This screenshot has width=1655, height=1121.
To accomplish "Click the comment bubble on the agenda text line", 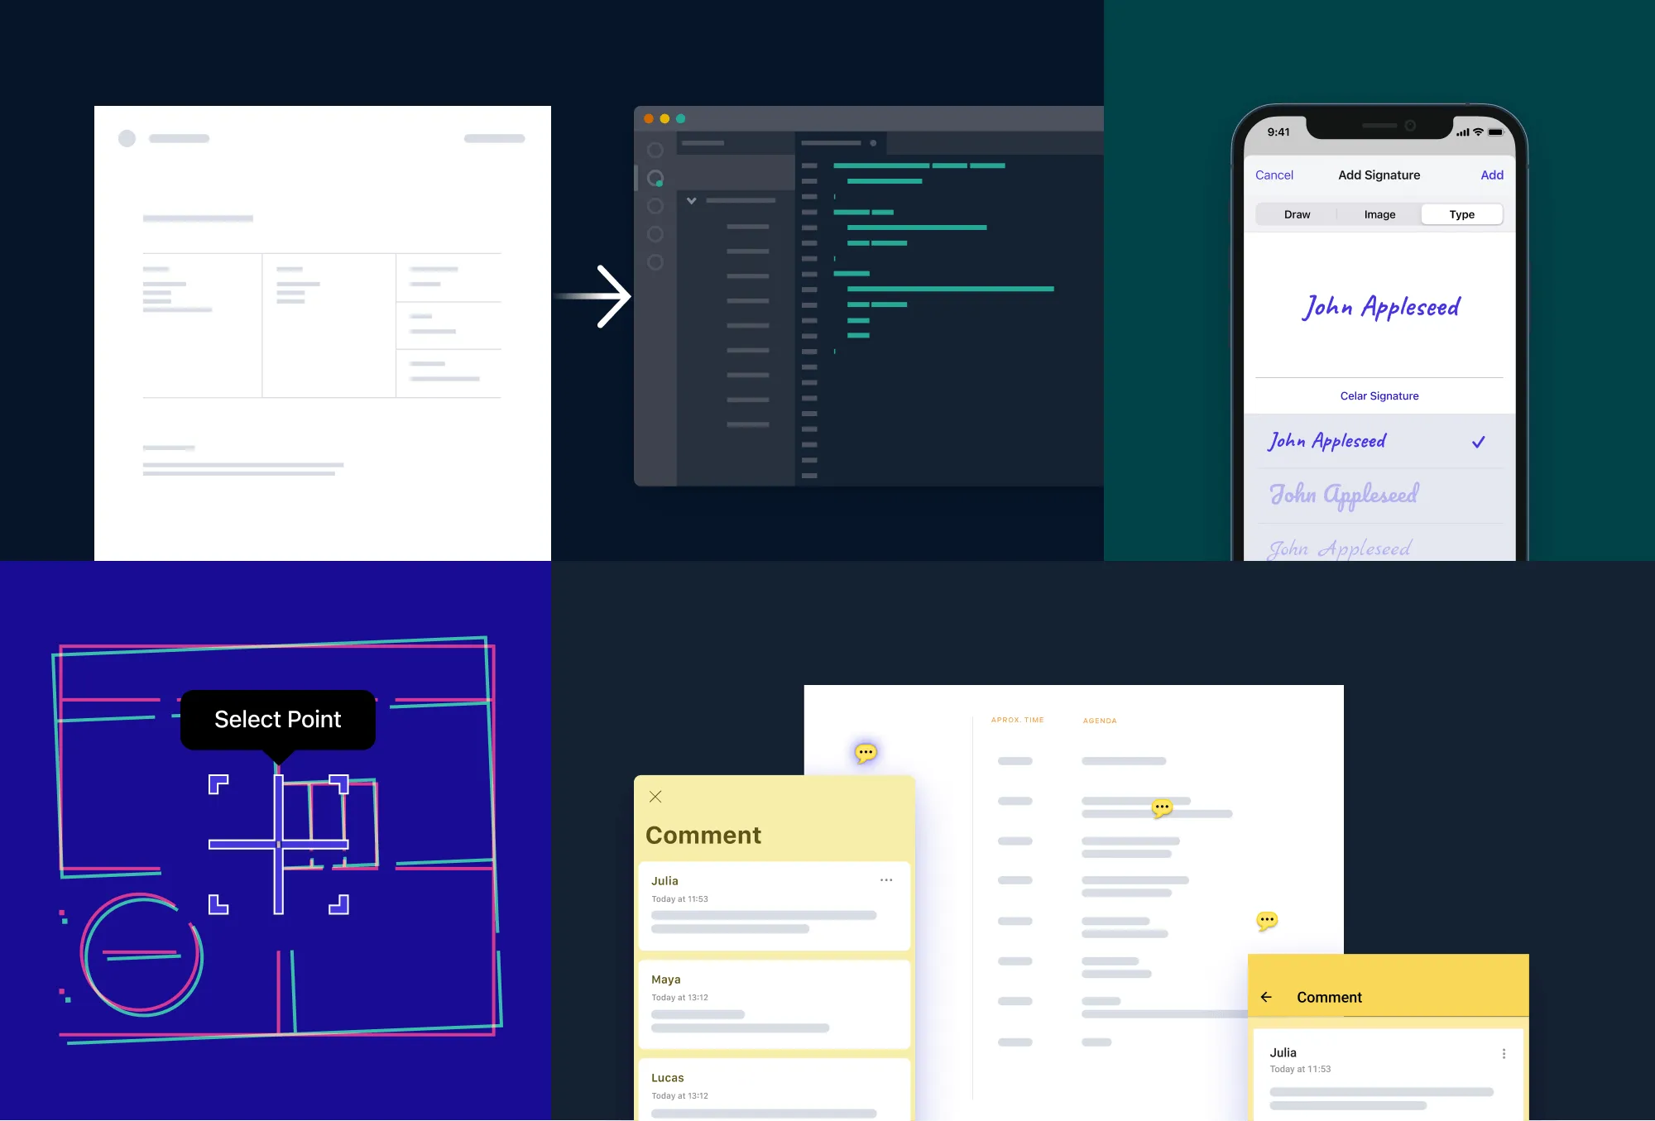I will point(1162,807).
